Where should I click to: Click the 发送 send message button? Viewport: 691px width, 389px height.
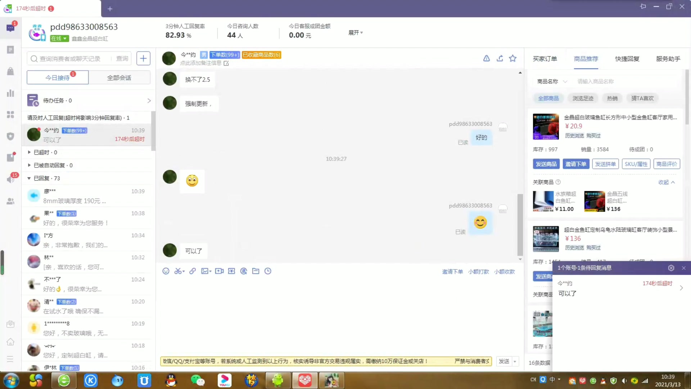(504, 361)
